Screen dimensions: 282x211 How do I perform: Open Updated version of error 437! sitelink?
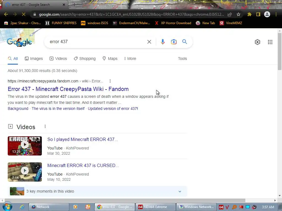point(113,109)
